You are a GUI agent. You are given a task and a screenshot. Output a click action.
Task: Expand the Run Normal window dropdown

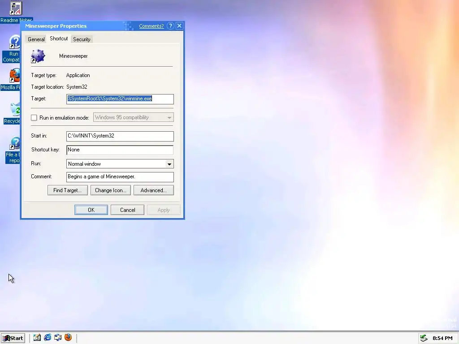click(169, 164)
